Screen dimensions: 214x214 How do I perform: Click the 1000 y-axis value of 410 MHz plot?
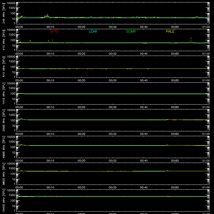click(x=12, y=35)
